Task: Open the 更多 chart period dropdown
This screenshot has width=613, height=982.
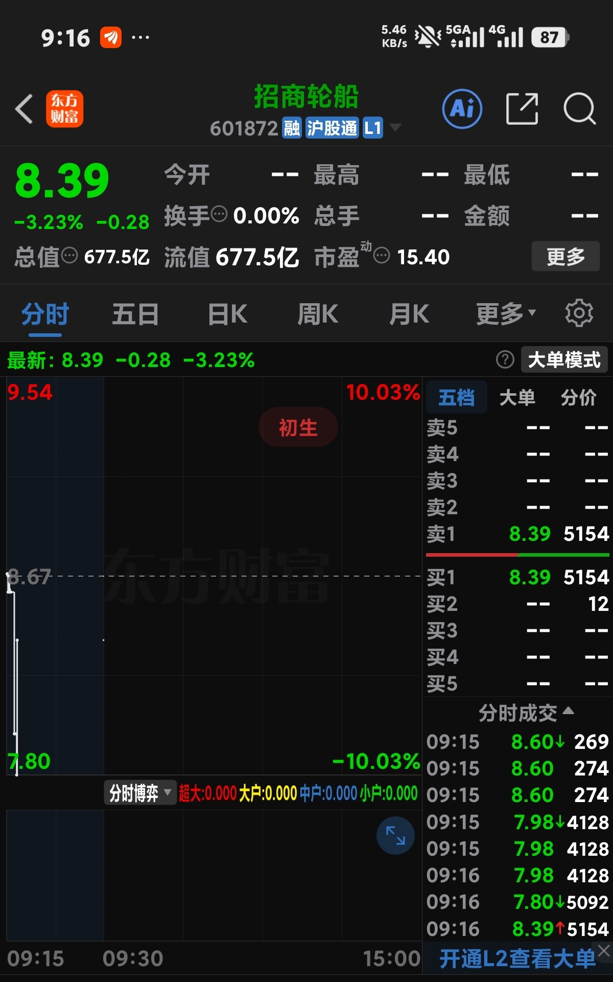Action: (506, 313)
